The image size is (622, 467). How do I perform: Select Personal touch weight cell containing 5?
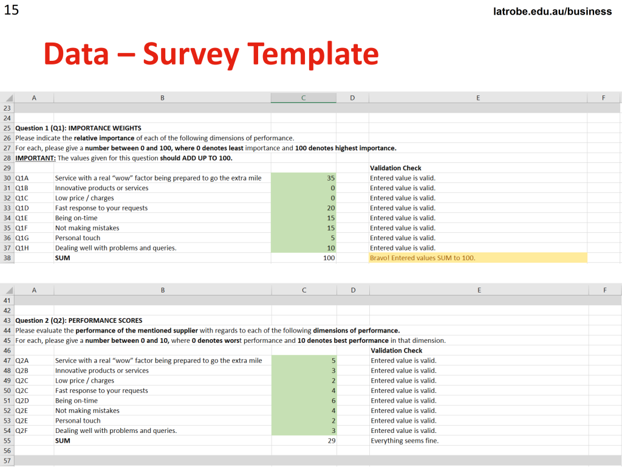tap(304, 238)
